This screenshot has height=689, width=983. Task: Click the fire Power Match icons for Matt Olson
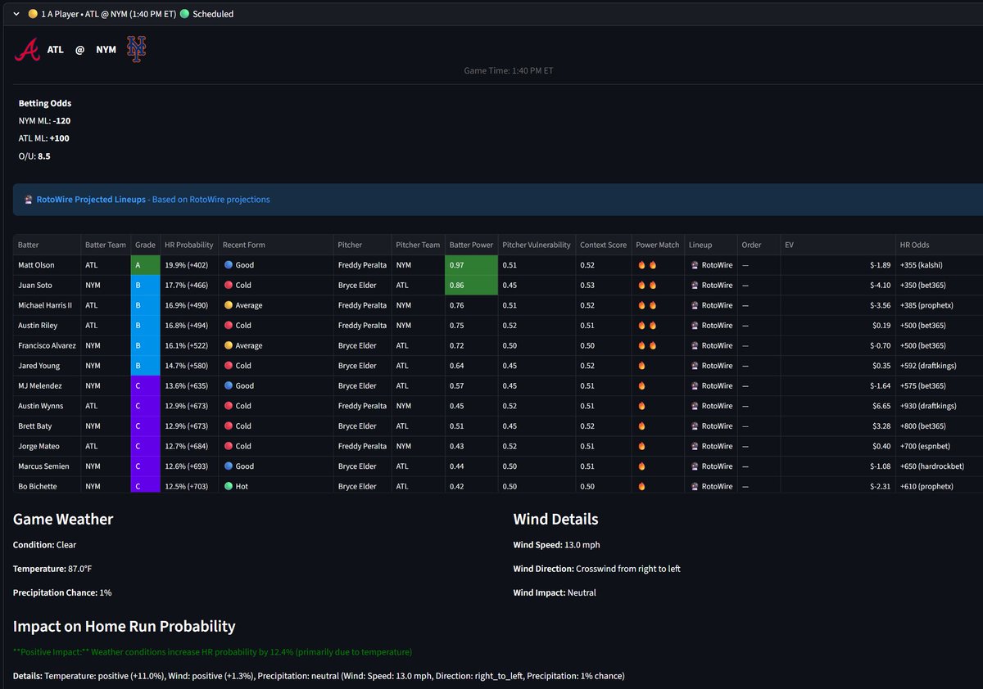tap(647, 265)
